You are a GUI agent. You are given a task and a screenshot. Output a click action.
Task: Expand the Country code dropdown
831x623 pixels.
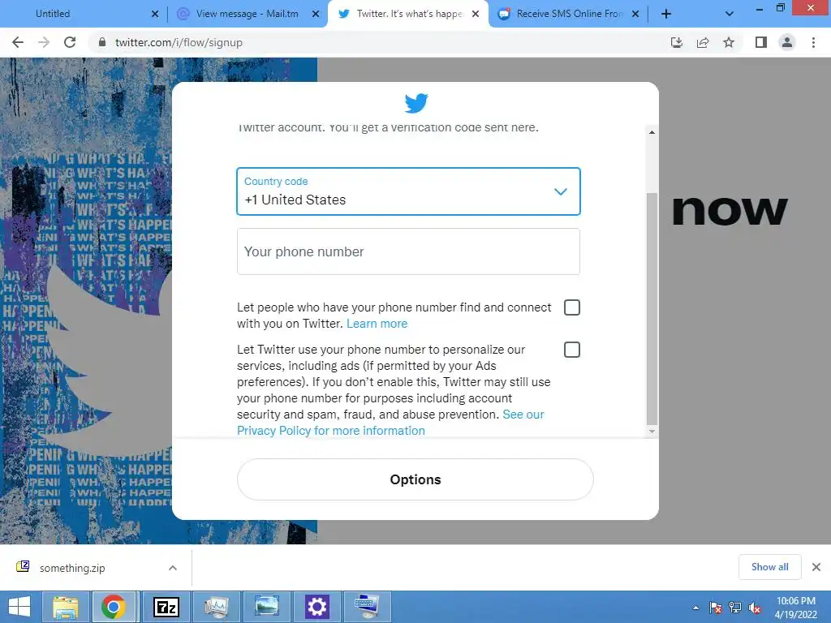click(x=408, y=191)
